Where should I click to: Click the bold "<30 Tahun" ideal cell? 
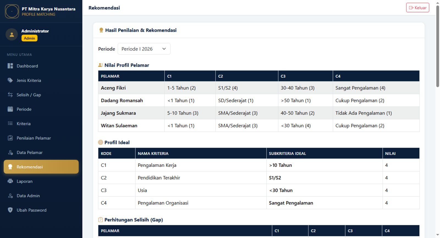[324, 190]
